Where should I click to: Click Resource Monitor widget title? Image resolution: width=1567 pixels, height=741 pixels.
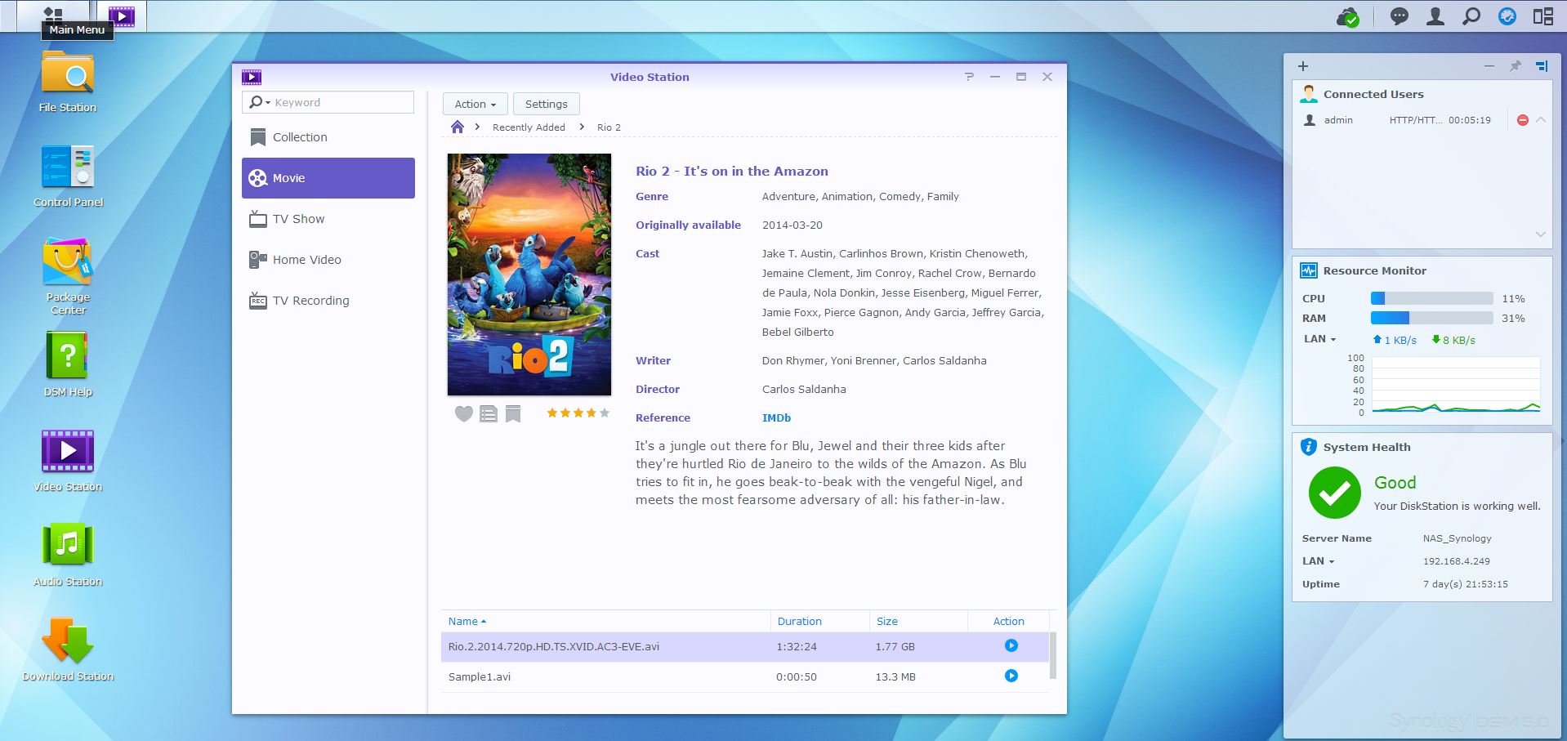(1375, 270)
